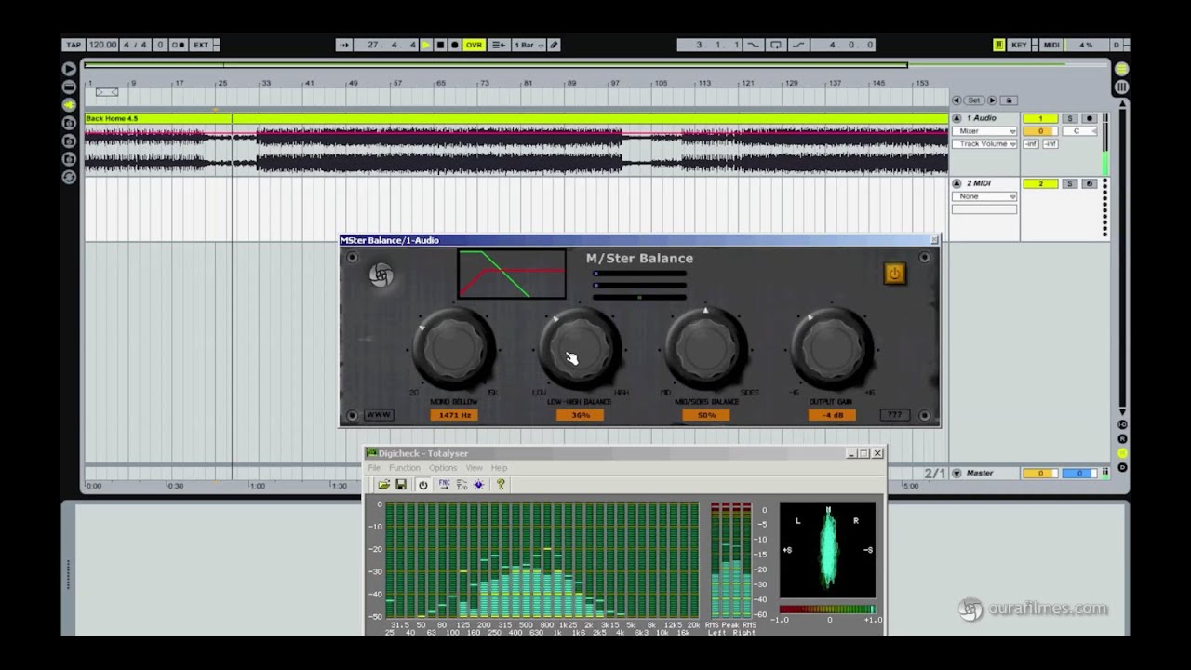Click the ??? button on the plugin

894,415
